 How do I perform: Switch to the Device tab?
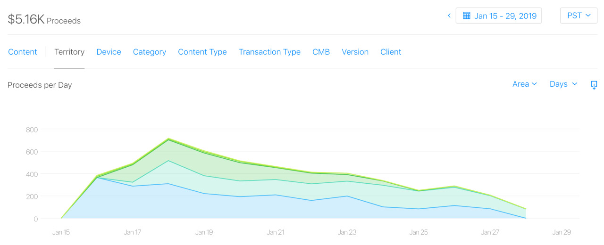pyautogui.click(x=109, y=52)
